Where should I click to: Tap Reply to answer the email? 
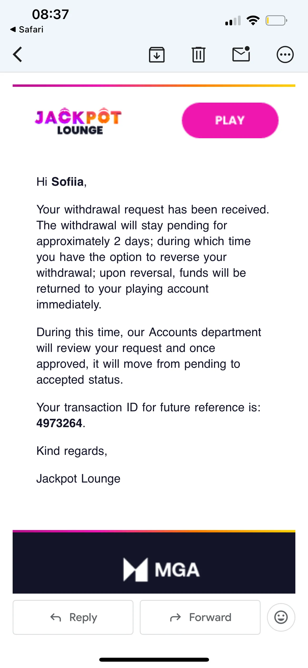point(73,617)
